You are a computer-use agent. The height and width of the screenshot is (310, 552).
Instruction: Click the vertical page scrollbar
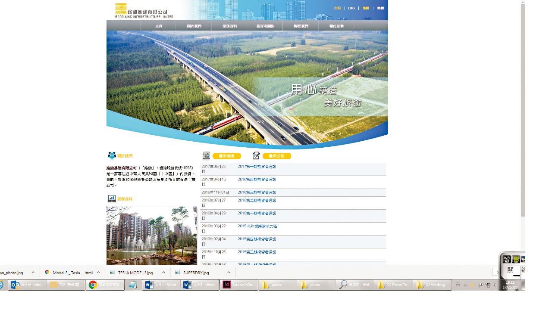[x=523, y=108]
